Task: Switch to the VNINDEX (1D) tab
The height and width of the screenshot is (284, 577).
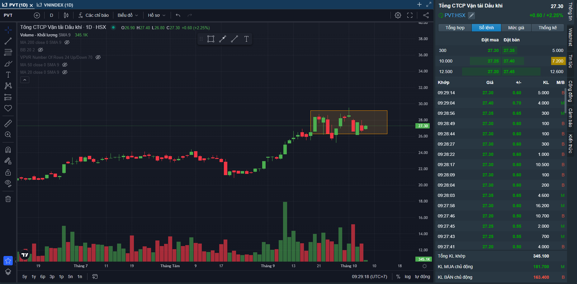Action: coord(55,5)
